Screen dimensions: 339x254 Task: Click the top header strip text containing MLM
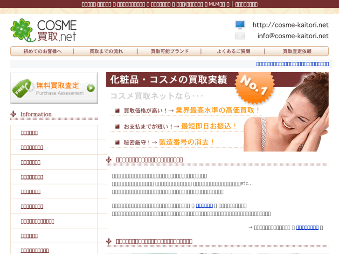pyautogui.click(x=170, y=4)
